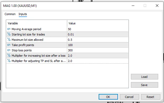The image size is (164, 103).
Task: Select the Inputs tab
Action: pyautogui.click(x=23, y=14)
